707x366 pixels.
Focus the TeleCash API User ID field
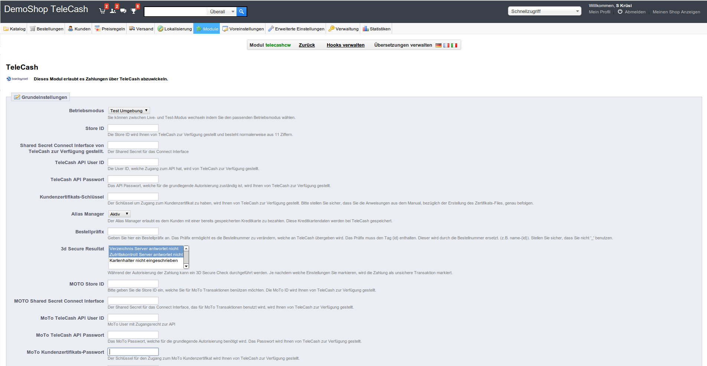(x=133, y=162)
